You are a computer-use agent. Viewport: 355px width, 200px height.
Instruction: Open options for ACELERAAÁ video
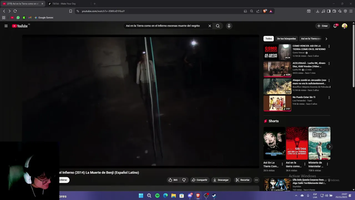[329, 63]
